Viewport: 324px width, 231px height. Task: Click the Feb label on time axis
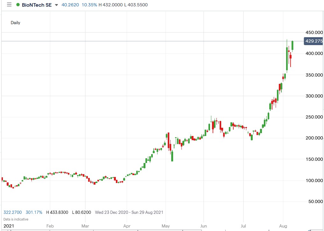[x=50, y=226]
